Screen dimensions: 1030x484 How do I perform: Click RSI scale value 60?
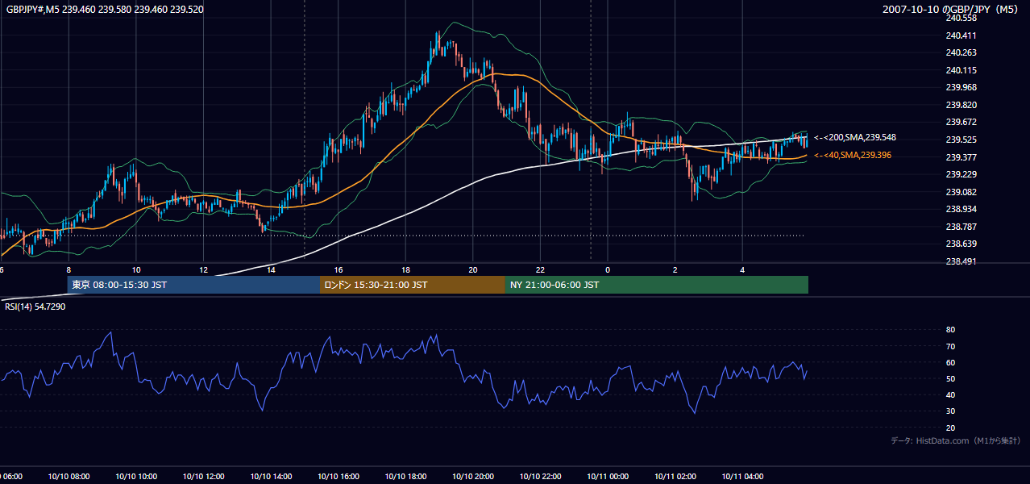tap(950, 362)
